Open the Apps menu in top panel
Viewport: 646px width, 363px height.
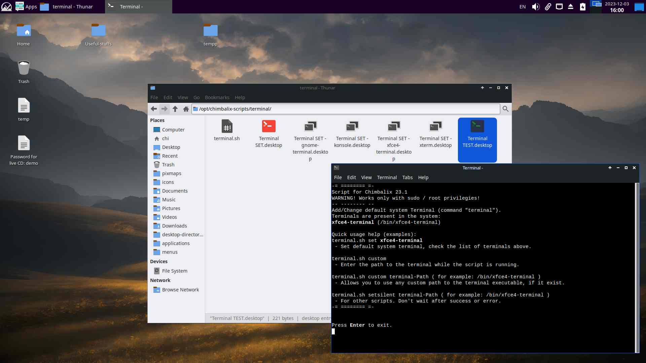coord(26,7)
